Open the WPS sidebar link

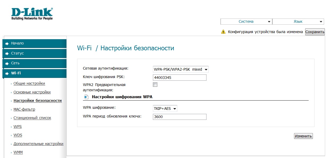click(18, 127)
